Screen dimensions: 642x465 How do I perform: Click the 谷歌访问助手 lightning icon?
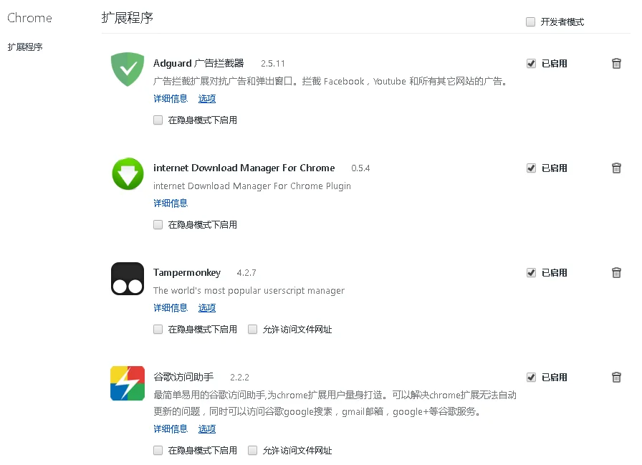(128, 383)
